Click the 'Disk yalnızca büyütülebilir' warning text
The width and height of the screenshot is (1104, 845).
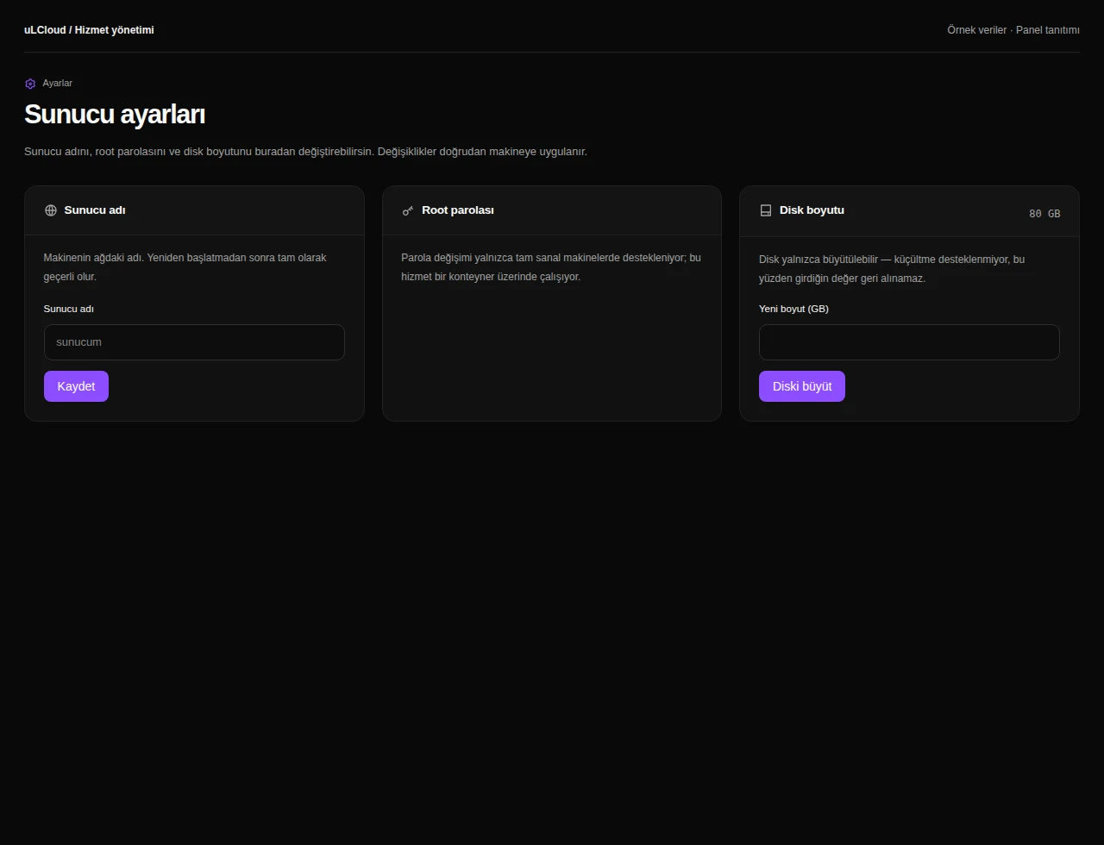(x=892, y=269)
